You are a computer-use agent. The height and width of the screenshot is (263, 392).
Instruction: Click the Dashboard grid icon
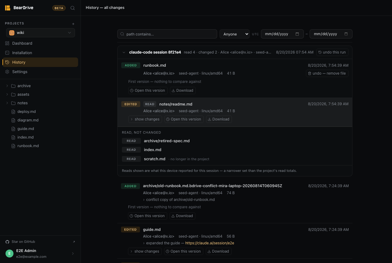tap(7, 43)
